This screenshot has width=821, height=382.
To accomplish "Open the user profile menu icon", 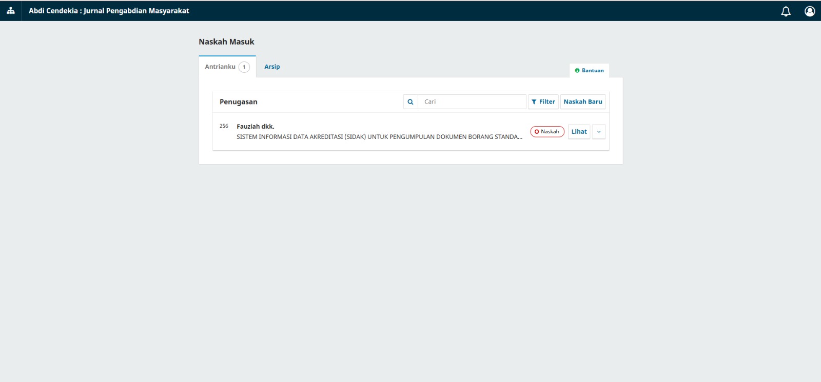I will point(810,11).
